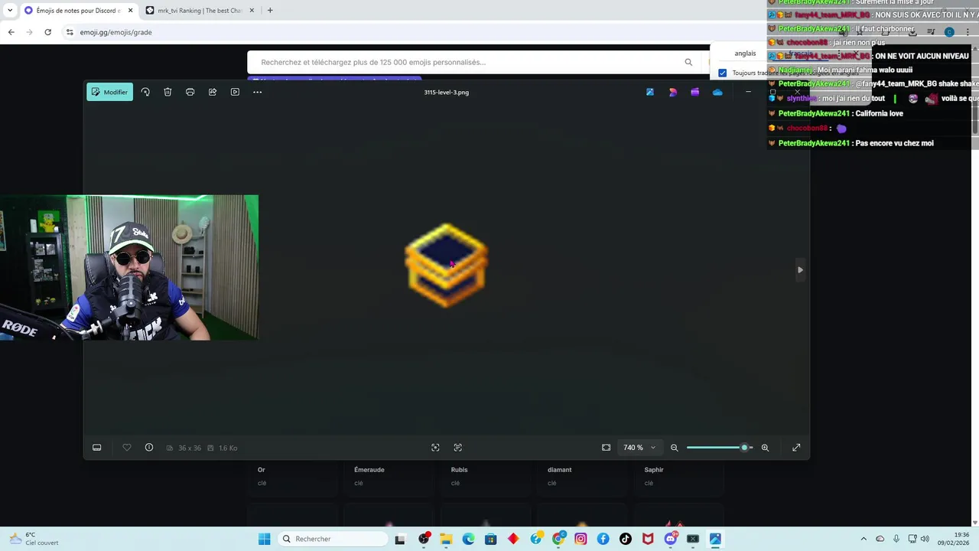Go to next image arrow

[800, 269]
